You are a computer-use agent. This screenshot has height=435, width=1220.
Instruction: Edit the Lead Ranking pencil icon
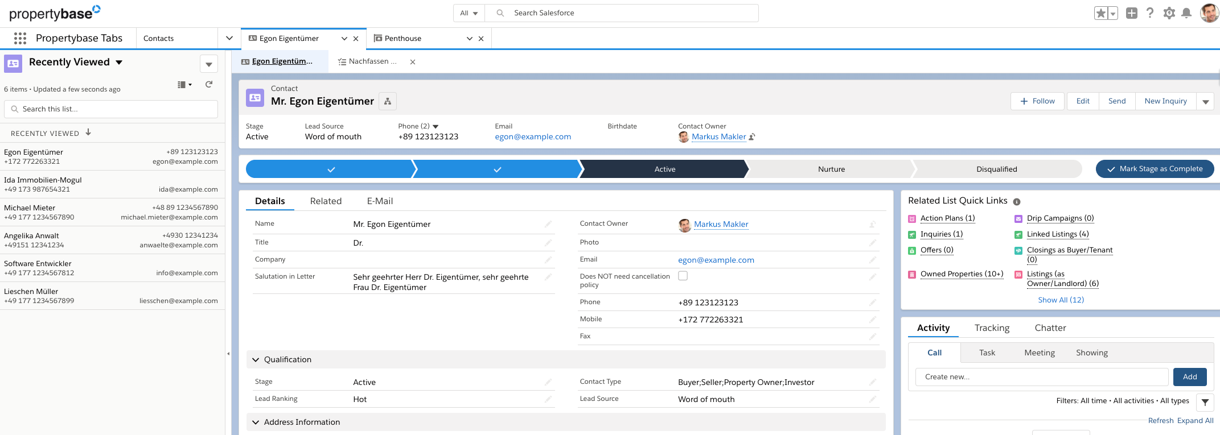click(x=548, y=399)
